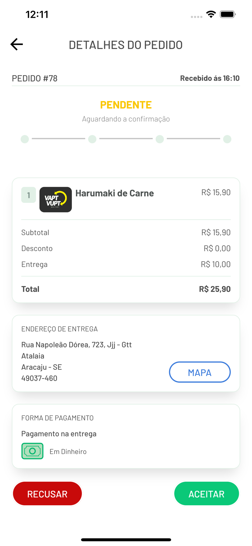252x546 pixels.
Task: Open the MAPA for the delivery address
Action: [200, 372]
